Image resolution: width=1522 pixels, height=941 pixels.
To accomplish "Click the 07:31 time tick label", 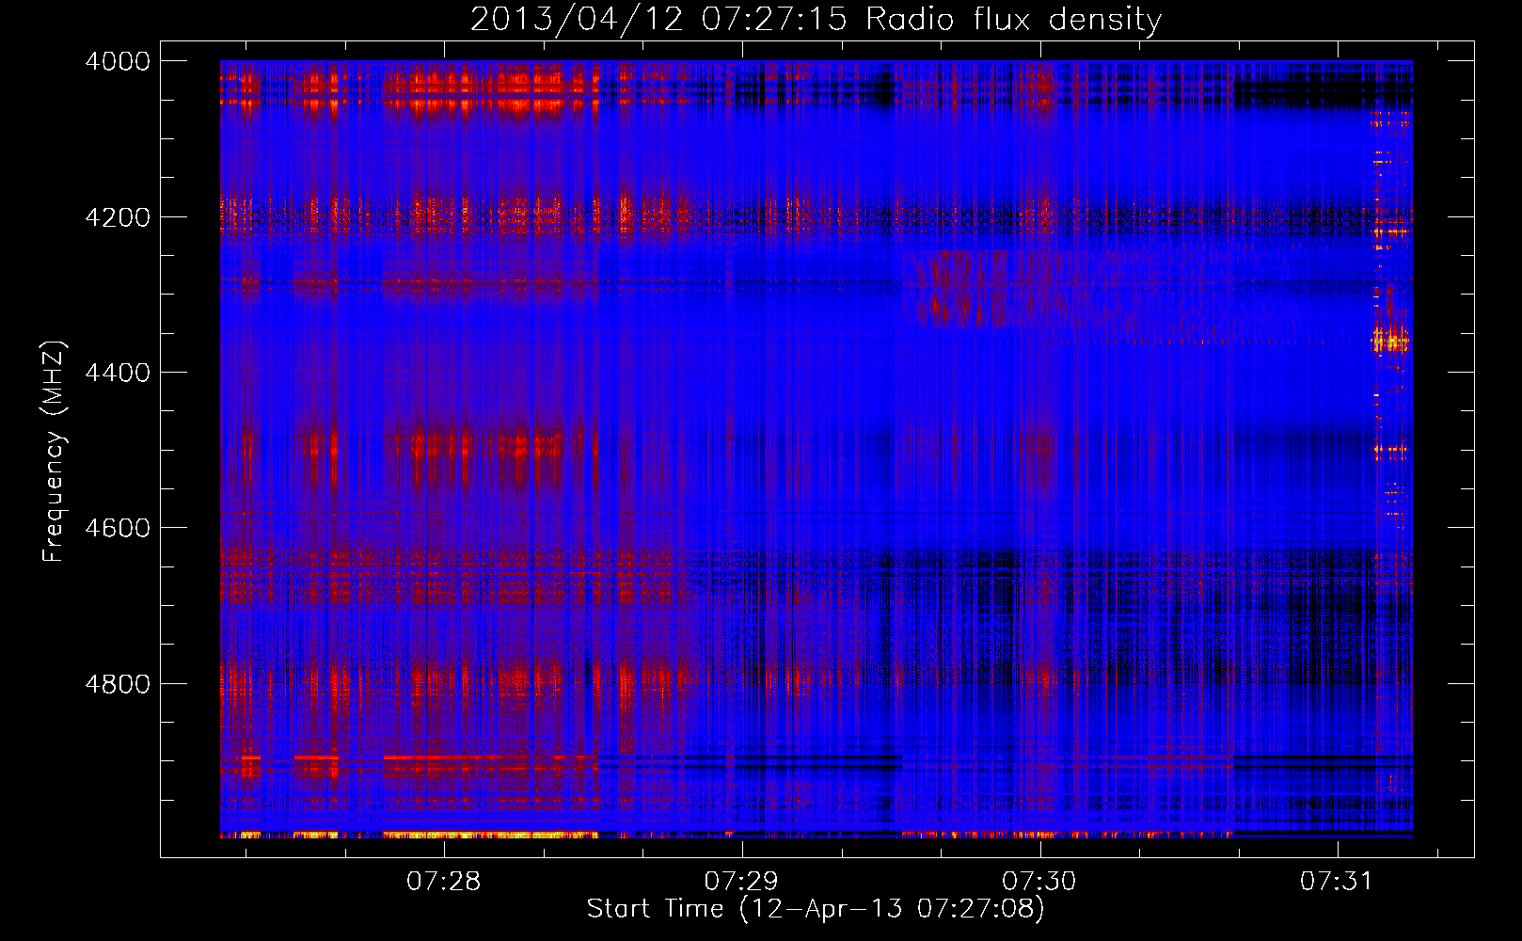I will (1338, 881).
